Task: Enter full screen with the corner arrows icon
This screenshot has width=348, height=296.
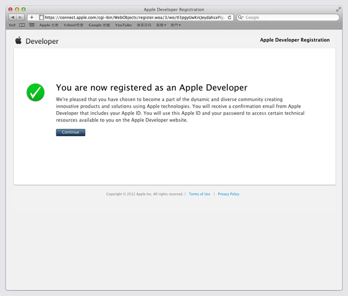Action: (x=338, y=9)
